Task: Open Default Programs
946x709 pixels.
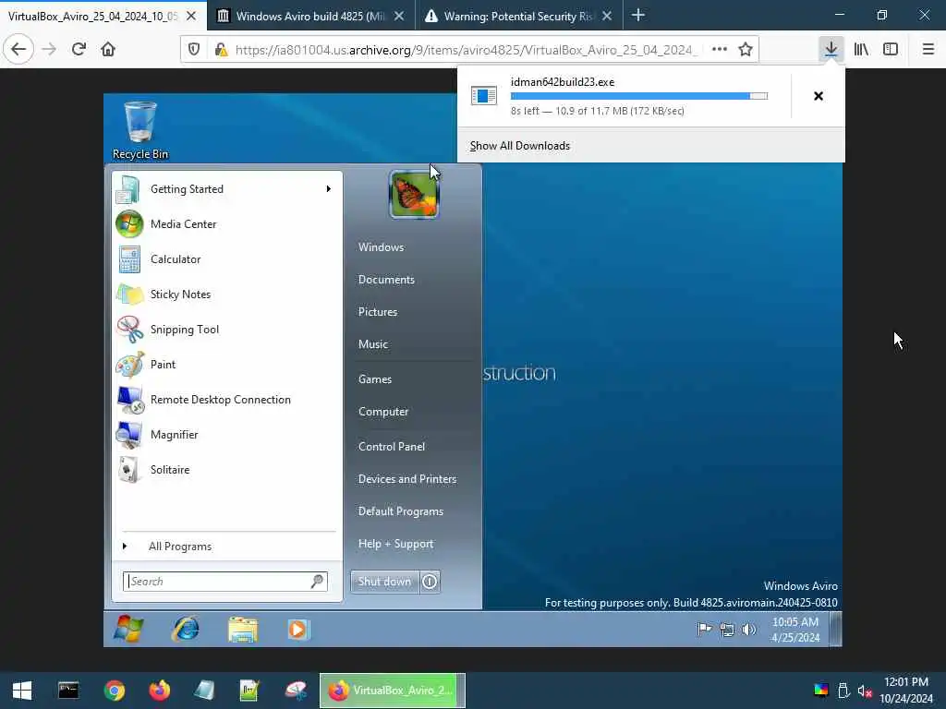Action: pyautogui.click(x=401, y=511)
